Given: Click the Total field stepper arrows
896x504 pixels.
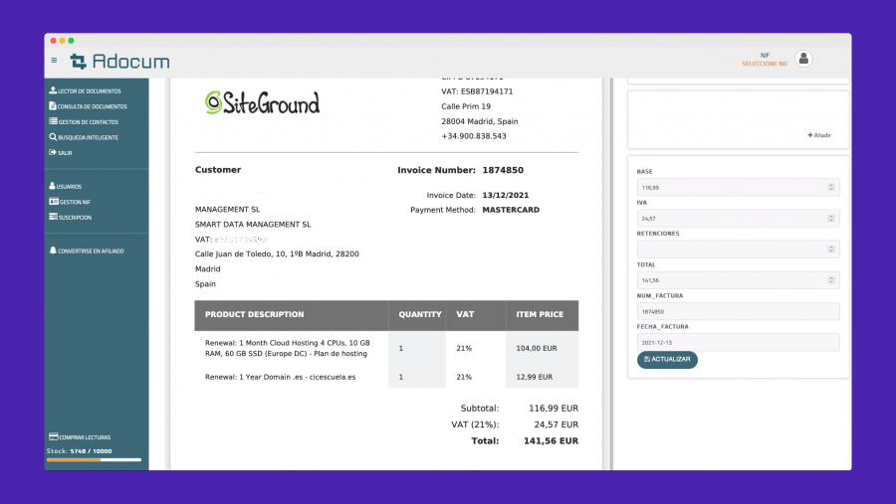Looking at the screenshot, I should click(x=831, y=280).
